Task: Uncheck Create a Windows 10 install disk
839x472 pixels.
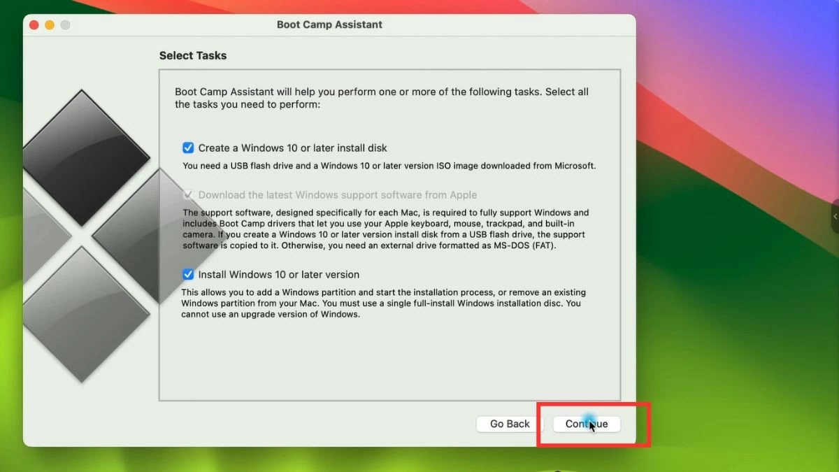Action: (188, 148)
